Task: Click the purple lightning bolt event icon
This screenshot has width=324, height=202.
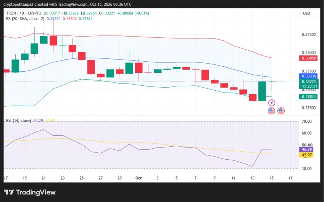Action: (271, 103)
